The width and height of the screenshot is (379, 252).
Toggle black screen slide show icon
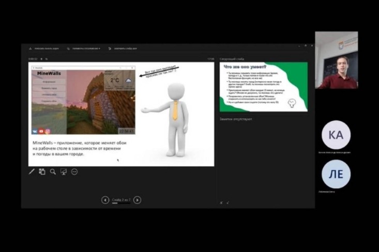(64, 171)
